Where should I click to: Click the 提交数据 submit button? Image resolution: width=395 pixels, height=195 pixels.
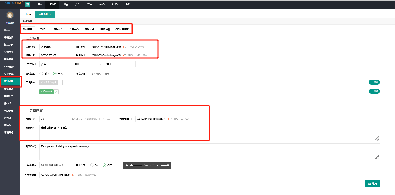point(372,184)
